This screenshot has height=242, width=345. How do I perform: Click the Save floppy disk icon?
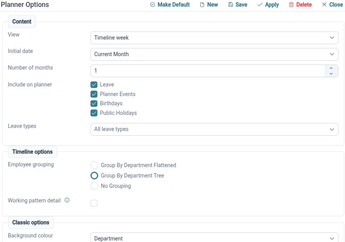230,5
